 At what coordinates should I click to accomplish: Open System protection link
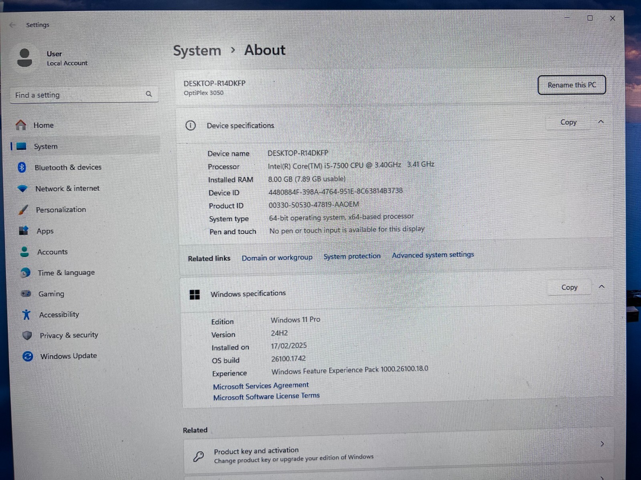click(x=352, y=256)
